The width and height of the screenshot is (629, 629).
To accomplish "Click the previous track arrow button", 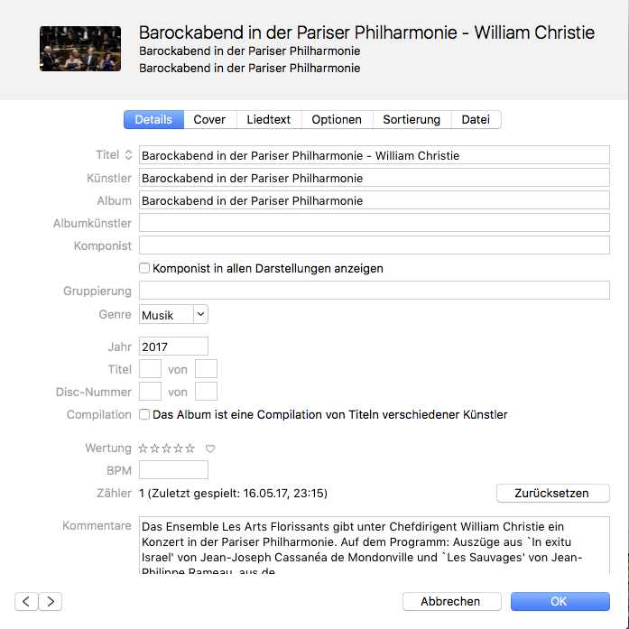I will (x=26, y=601).
